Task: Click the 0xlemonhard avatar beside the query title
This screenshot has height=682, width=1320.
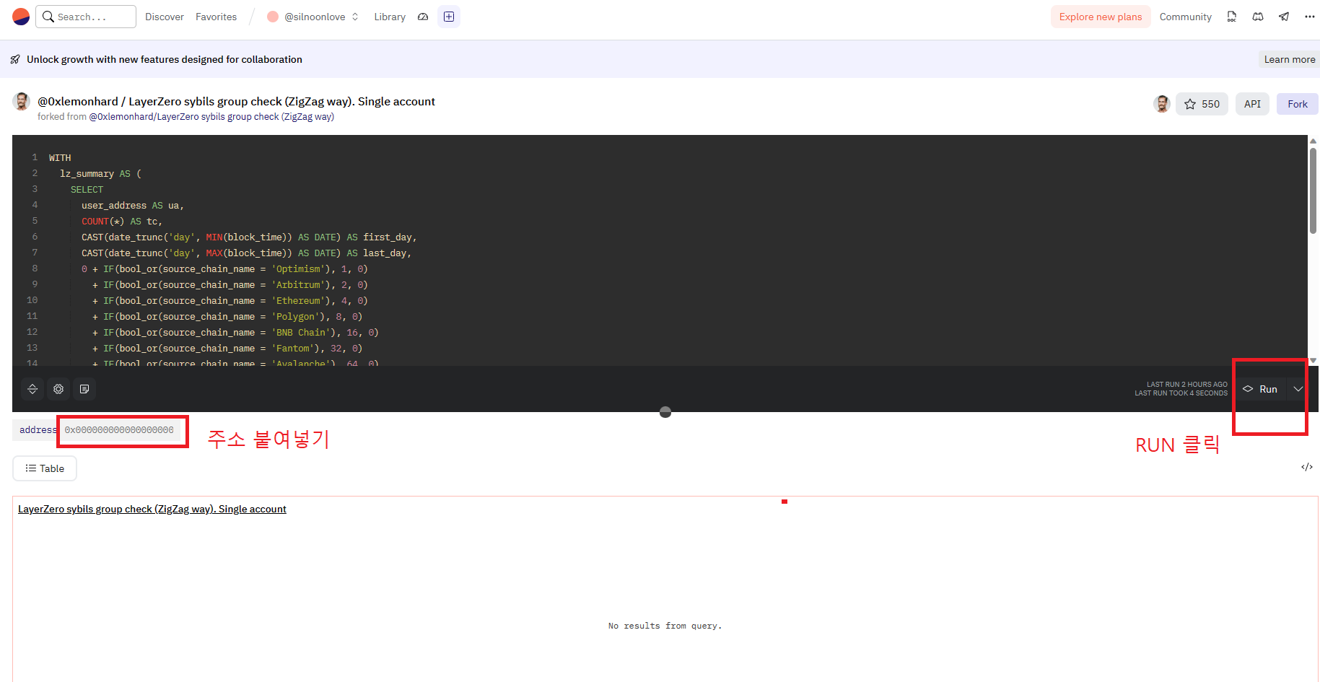Action: pyautogui.click(x=22, y=102)
